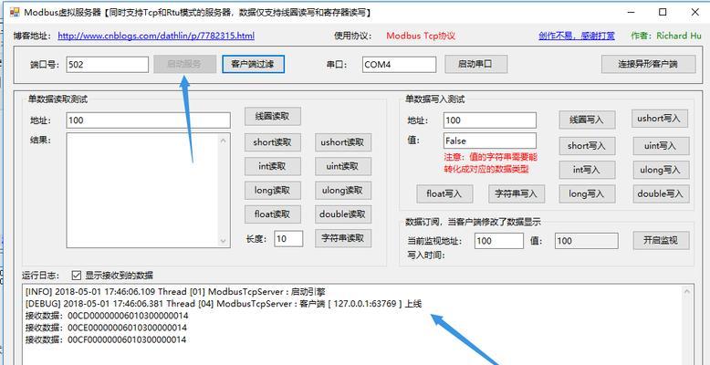The height and width of the screenshot is (365, 710).
Task: Click the int写入 button
Action: tap(587, 170)
